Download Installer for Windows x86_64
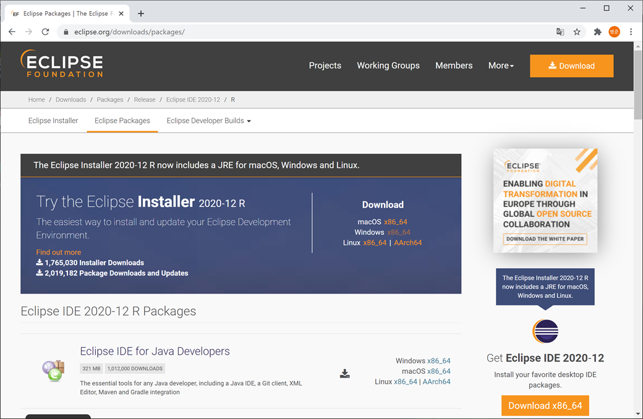Image resolution: width=643 pixels, height=419 pixels. coord(399,232)
